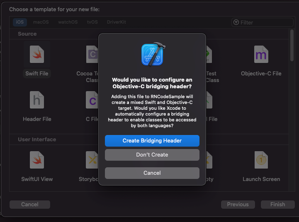Open the tvOS platform tab
Image resolution: width=299 pixels, height=222 pixels.
click(x=92, y=22)
